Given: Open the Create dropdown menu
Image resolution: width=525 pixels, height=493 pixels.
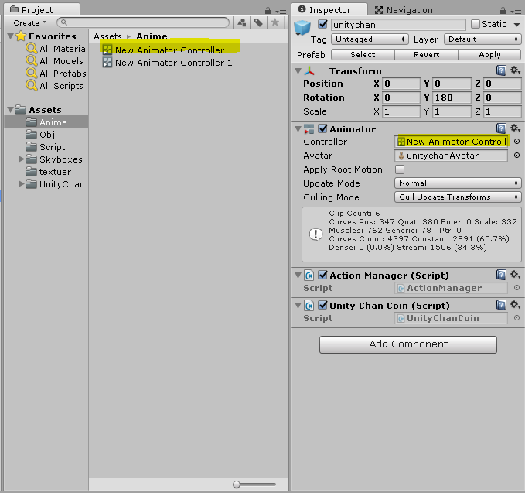Looking at the screenshot, I should 29,22.
